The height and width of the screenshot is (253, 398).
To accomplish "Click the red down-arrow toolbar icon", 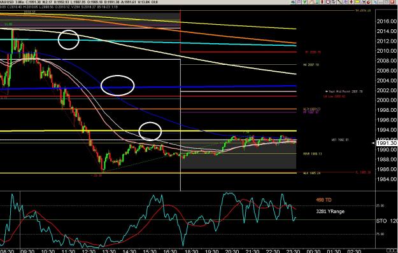I will tap(352, 2).
